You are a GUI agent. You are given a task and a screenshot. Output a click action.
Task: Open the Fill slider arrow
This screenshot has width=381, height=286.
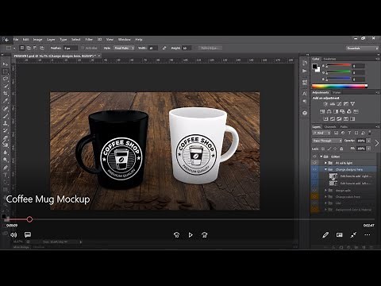368,149
